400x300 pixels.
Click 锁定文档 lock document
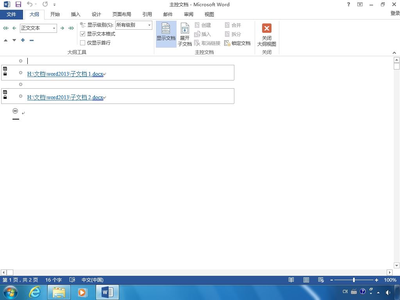(x=237, y=43)
